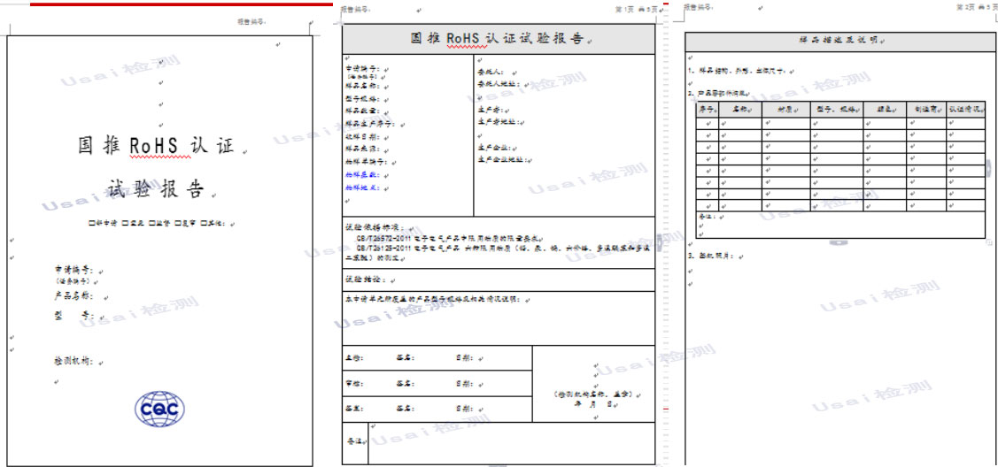The width and height of the screenshot is (998, 467).
Task: Tick the 其他 checkbox on the cover page
Action: point(203,223)
